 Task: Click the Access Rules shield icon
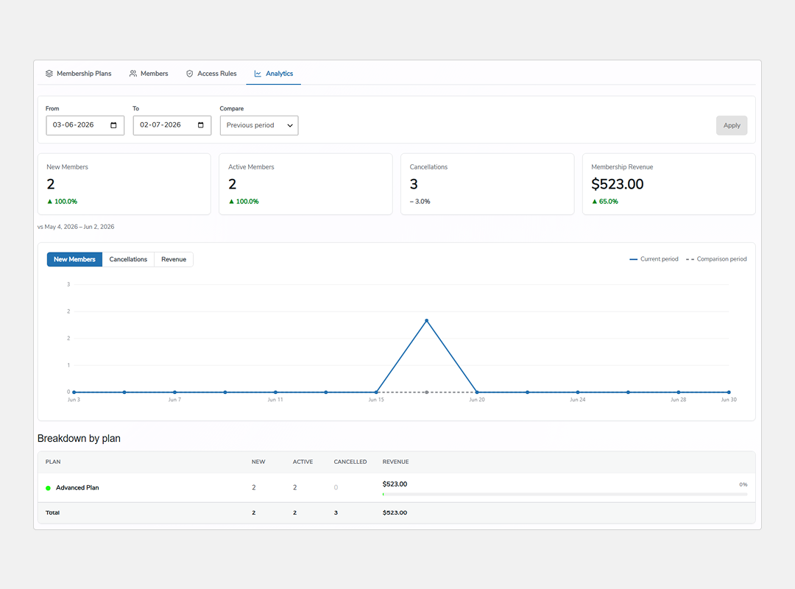pyautogui.click(x=190, y=74)
